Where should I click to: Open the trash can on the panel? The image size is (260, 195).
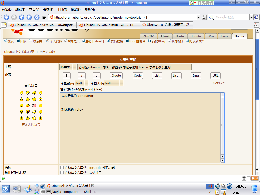254,189
